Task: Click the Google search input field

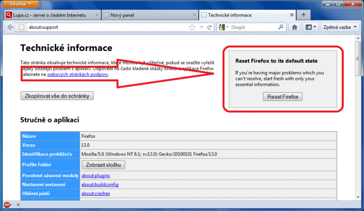Action: [x=253, y=27]
